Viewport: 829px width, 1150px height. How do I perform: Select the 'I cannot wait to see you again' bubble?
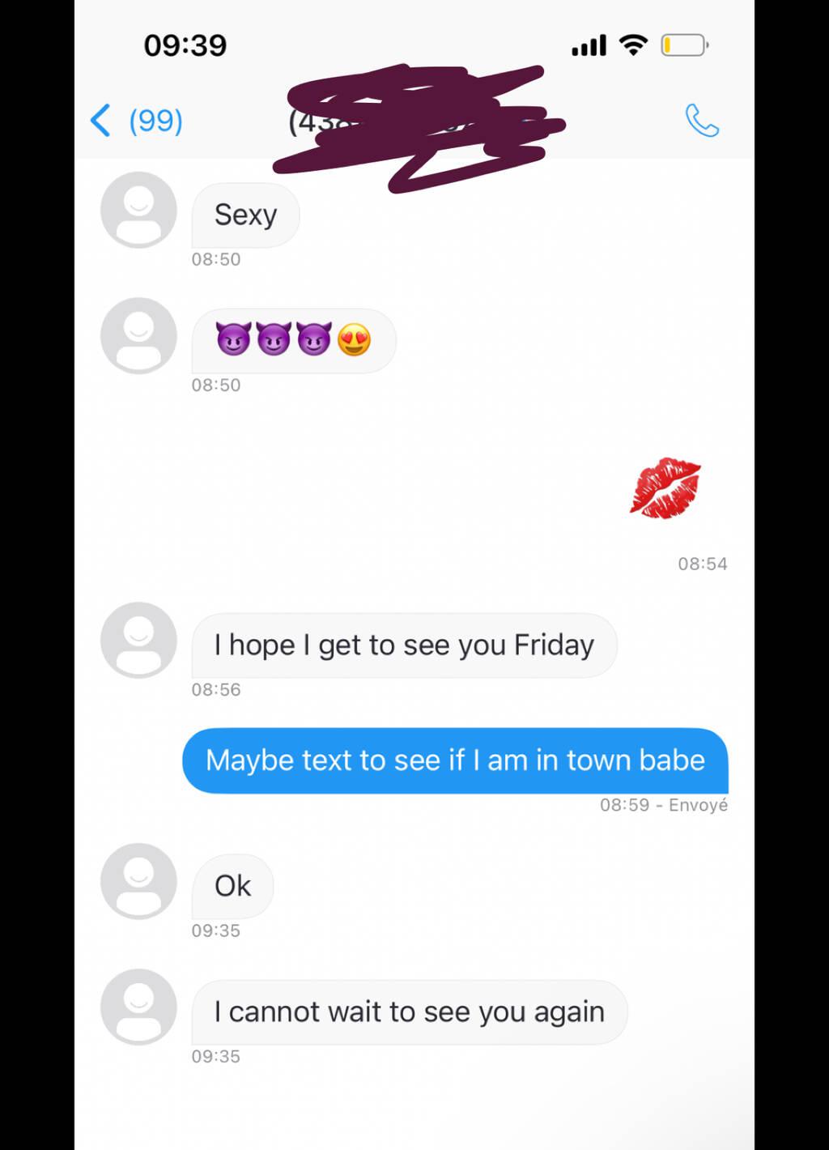[x=410, y=1012]
